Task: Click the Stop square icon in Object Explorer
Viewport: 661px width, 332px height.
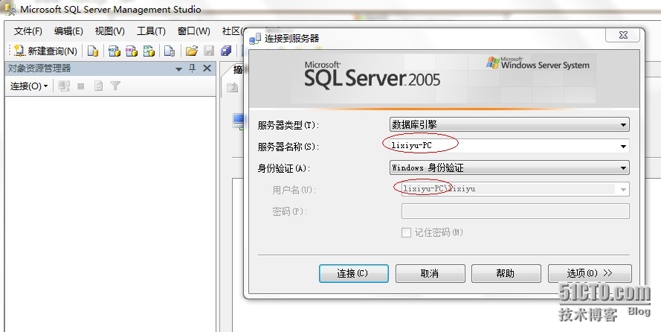Action: [81, 86]
